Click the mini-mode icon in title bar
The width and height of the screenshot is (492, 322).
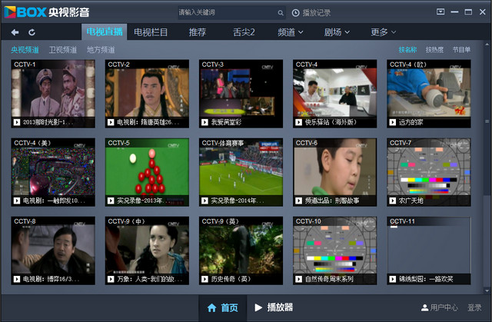pos(440,12)
